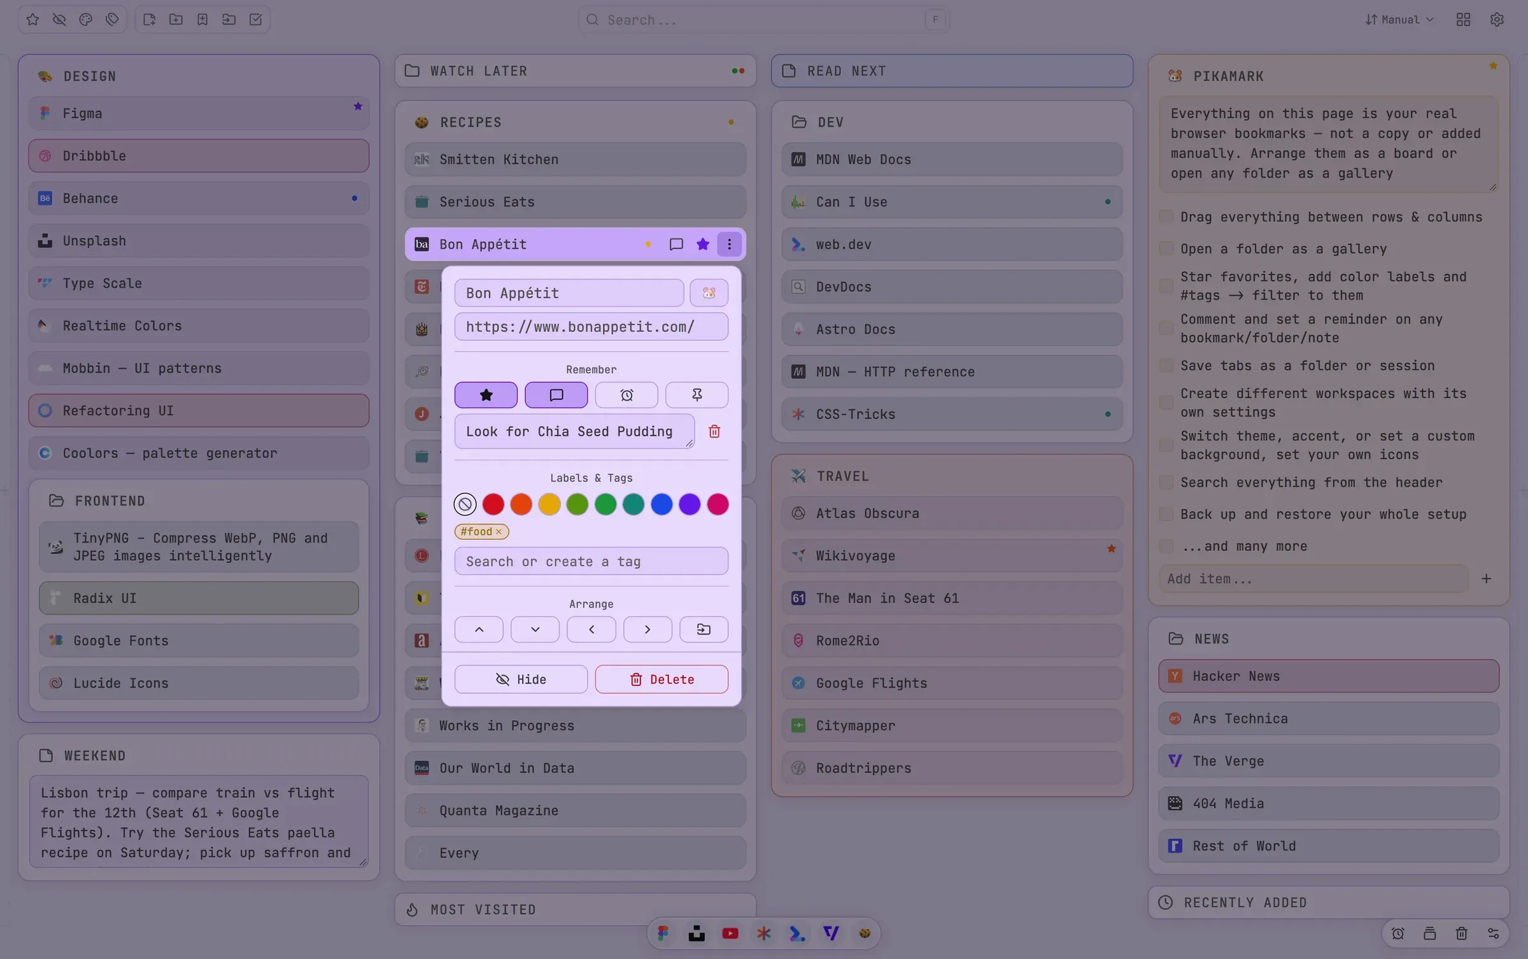Click the Search field in the header

pyautogui.click(x=764, y=20)
